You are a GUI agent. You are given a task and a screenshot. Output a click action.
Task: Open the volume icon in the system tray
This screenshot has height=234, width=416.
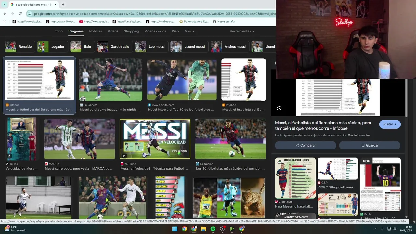click(x=395, y=229)
